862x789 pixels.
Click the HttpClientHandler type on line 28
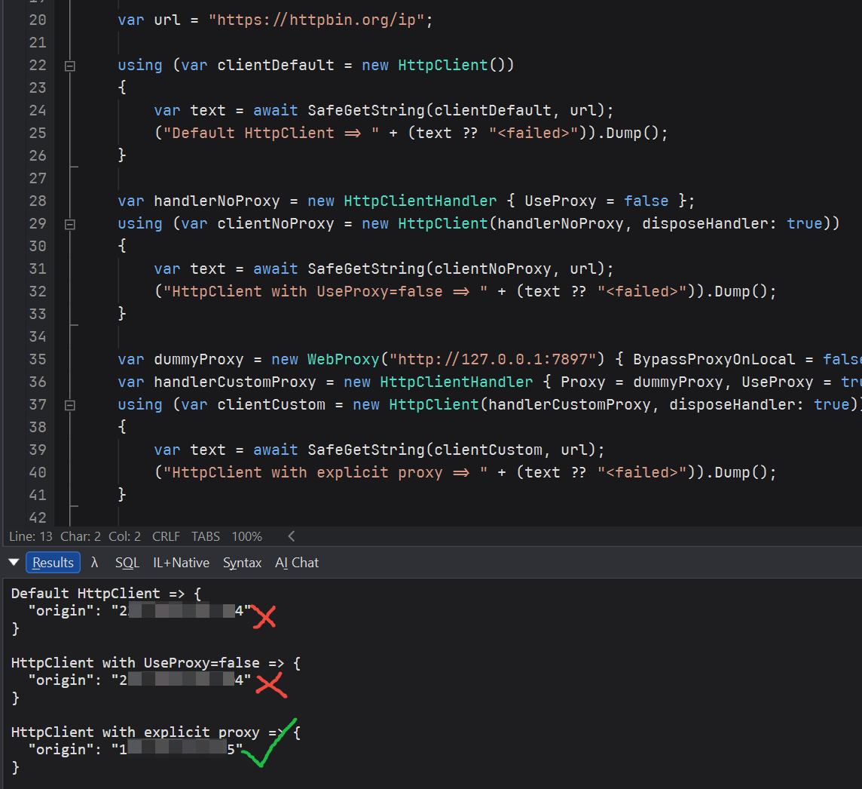point(420,201)
